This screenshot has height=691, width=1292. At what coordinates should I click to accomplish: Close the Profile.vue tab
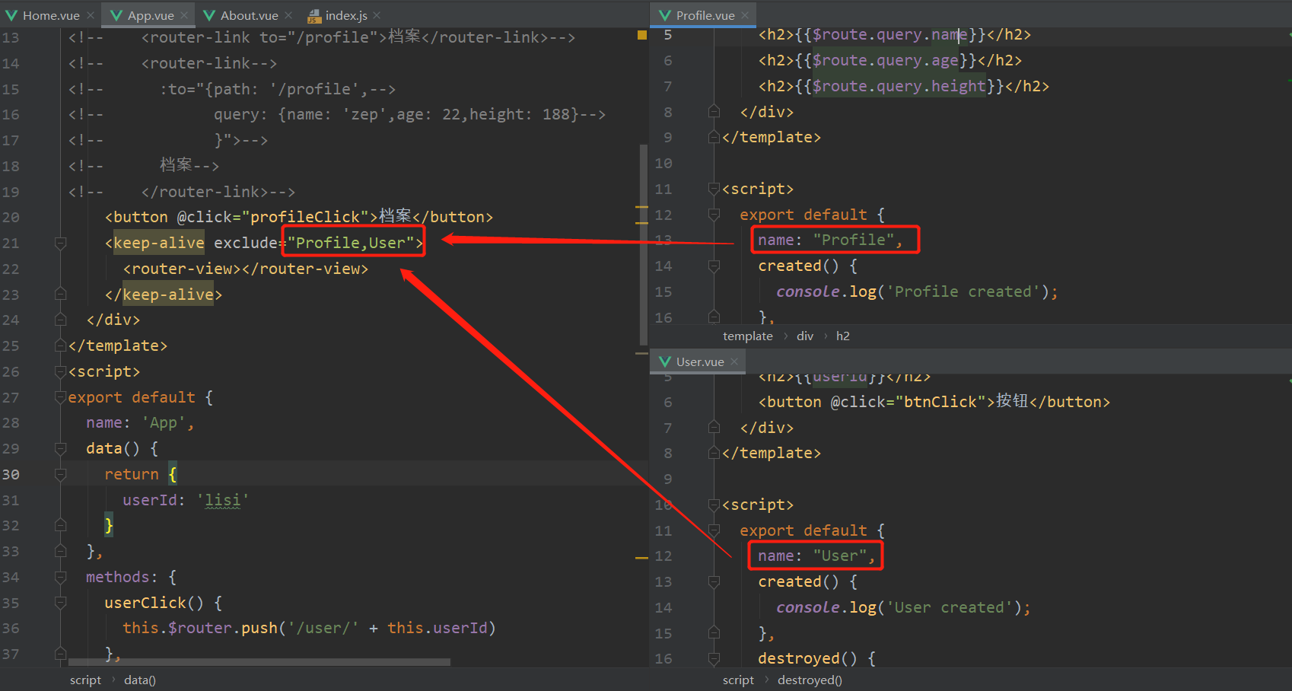click(x=745, y=15)
